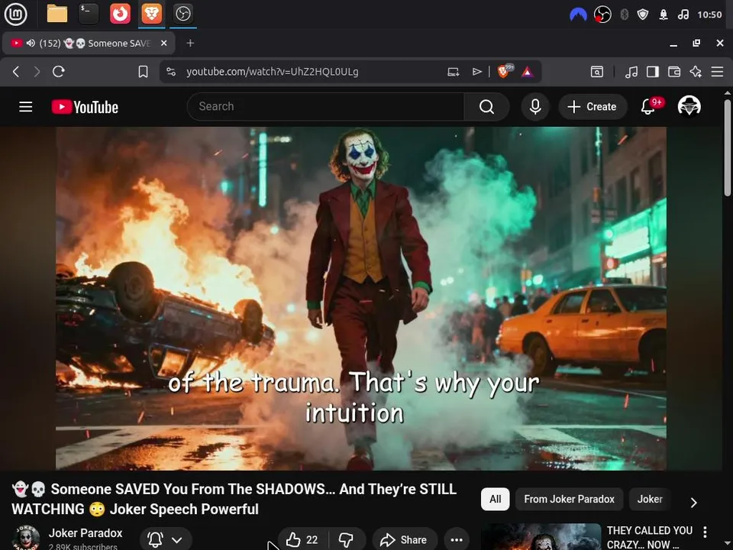Open Joker Paradox channel avatar
This screenshot has height=550, width=733.
click(26, 539)
